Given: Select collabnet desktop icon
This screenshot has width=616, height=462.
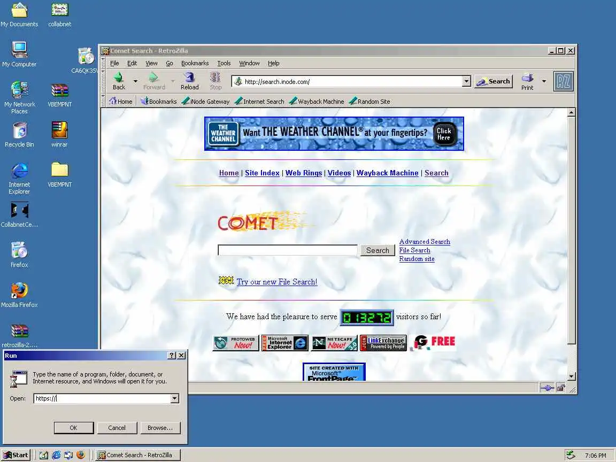Looking at the screenshot, I should pos(60,15).
